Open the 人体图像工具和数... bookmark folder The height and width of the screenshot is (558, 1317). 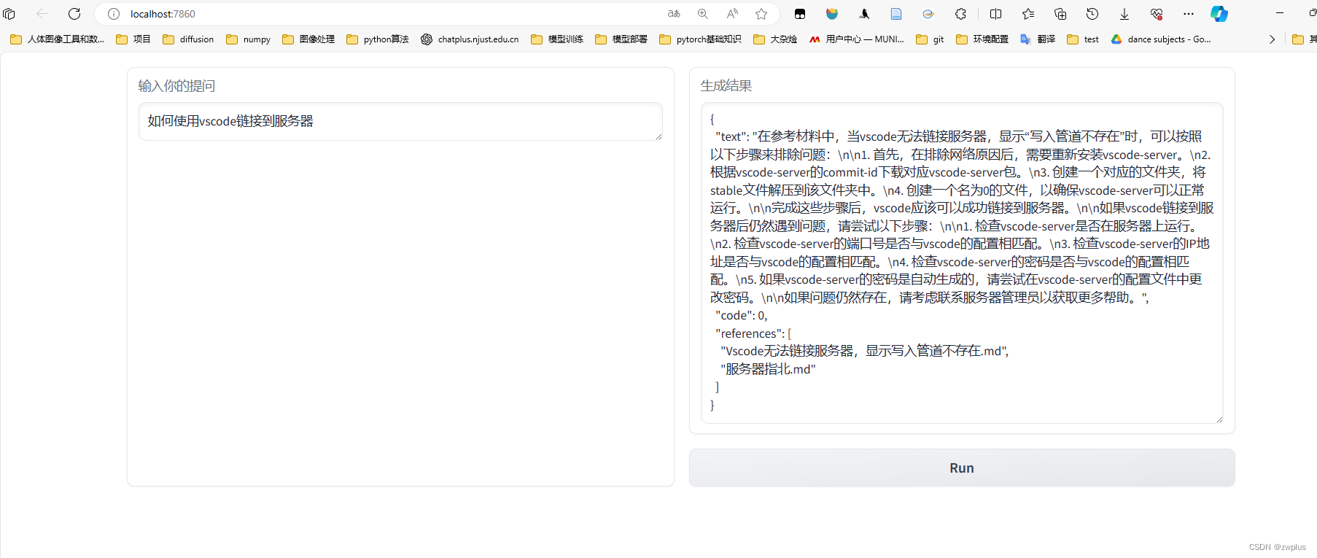(x=58, y=39)
